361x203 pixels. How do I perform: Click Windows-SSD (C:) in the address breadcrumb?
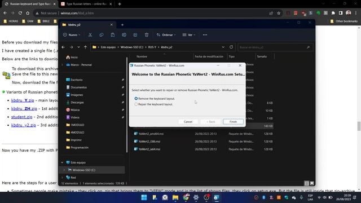pos(131,47)
